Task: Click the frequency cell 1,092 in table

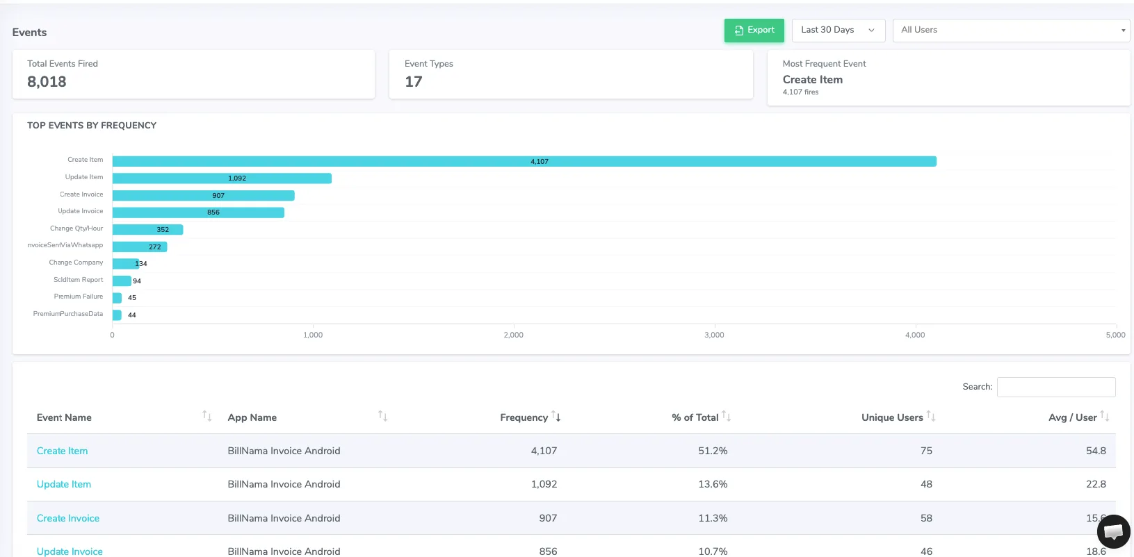Action: [544, 484]
